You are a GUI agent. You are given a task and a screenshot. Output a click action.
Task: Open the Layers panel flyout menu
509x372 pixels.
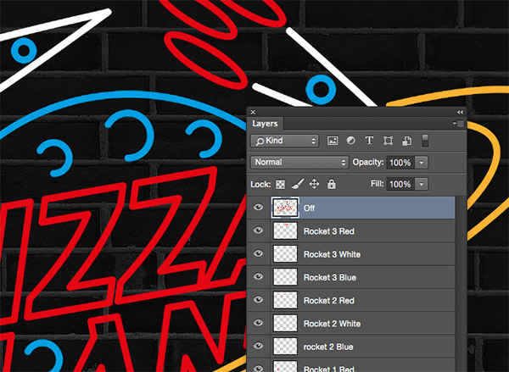[458, 124]
